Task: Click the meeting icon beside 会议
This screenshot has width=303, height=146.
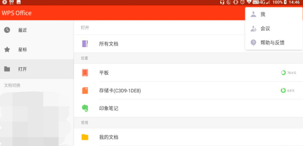Action: tap(253, 29)
